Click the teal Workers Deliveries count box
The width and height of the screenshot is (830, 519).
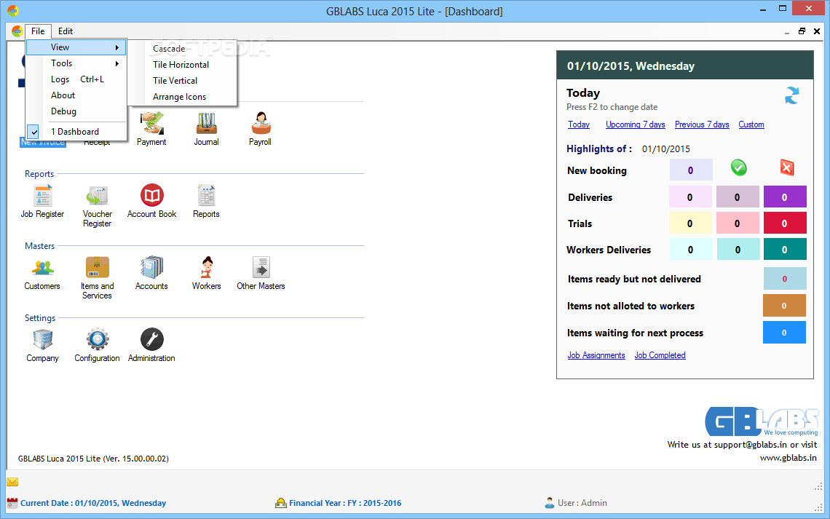pyautogui.click(x=785, y=249)
